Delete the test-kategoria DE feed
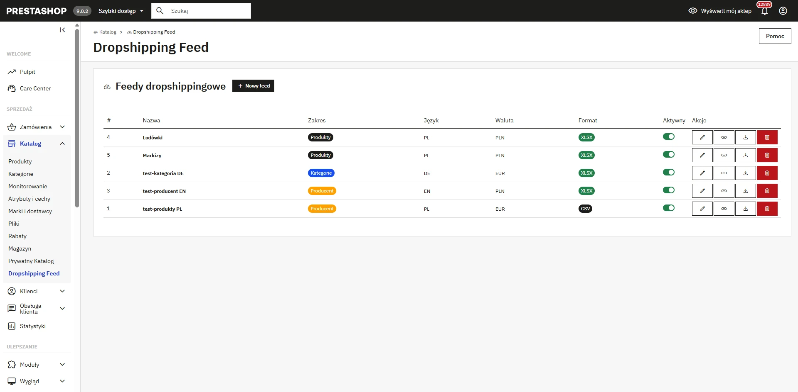The width and height of the screenshot is (798, 392). coord(767,173)
